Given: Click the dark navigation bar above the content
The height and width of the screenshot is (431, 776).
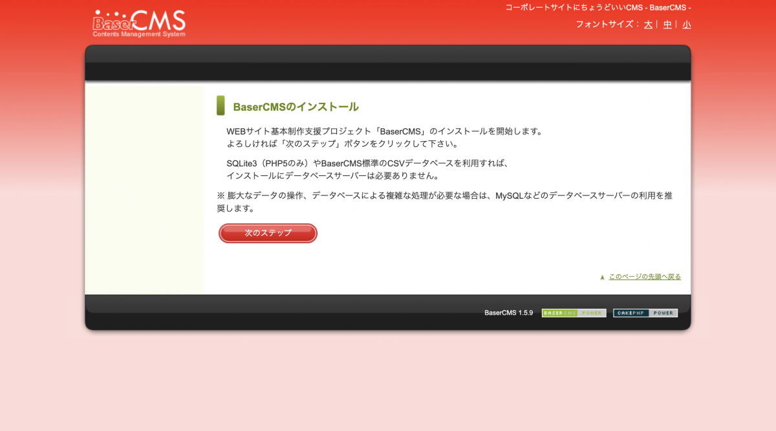Looking at the screenshot, I should 388,70.
